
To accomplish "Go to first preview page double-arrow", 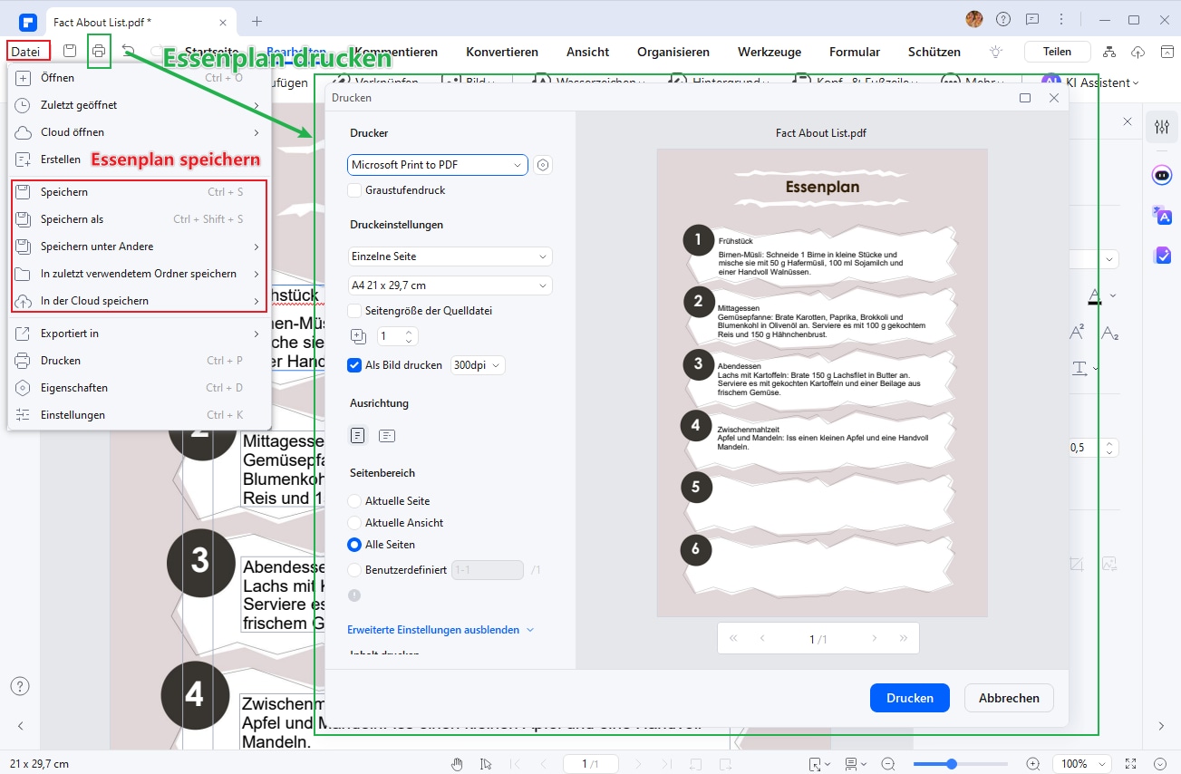I will [x=733, y=639].
